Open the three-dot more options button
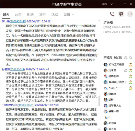The height and width of the screenshot is (131, 135). click(x=130, y=14)
